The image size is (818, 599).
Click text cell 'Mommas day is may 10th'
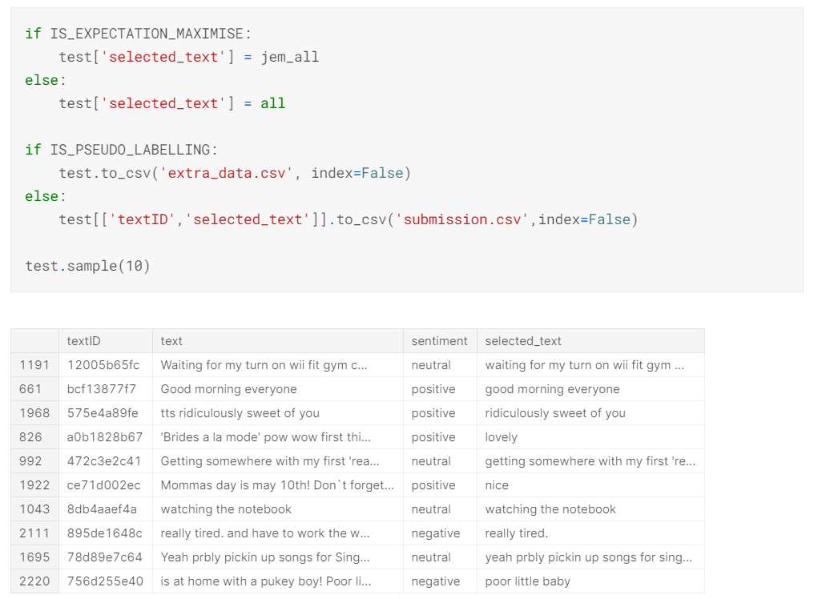[277, 484]
